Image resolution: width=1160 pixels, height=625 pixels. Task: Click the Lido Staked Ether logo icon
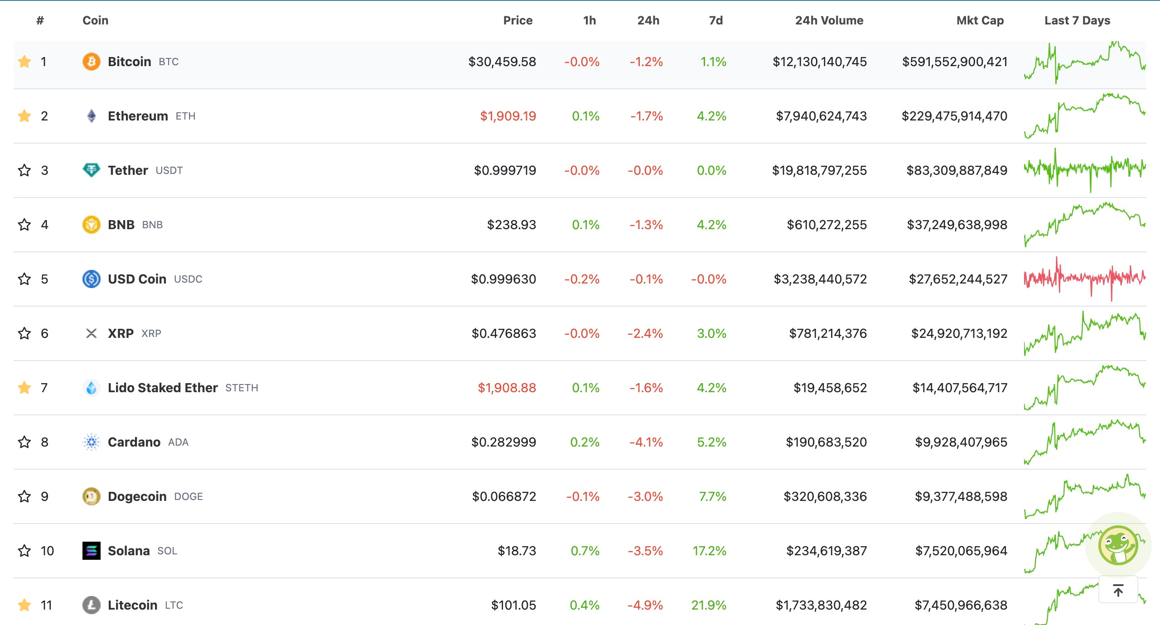pos(91,388)
